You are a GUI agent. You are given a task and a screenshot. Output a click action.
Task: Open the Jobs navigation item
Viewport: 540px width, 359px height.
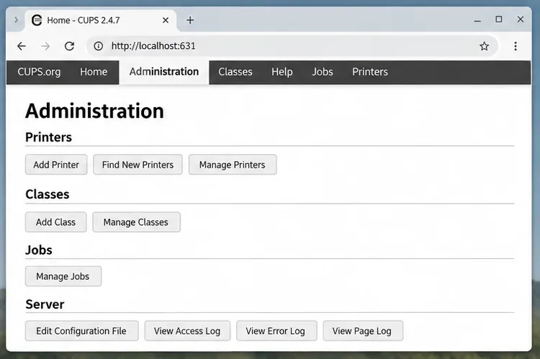pos(323,72)
